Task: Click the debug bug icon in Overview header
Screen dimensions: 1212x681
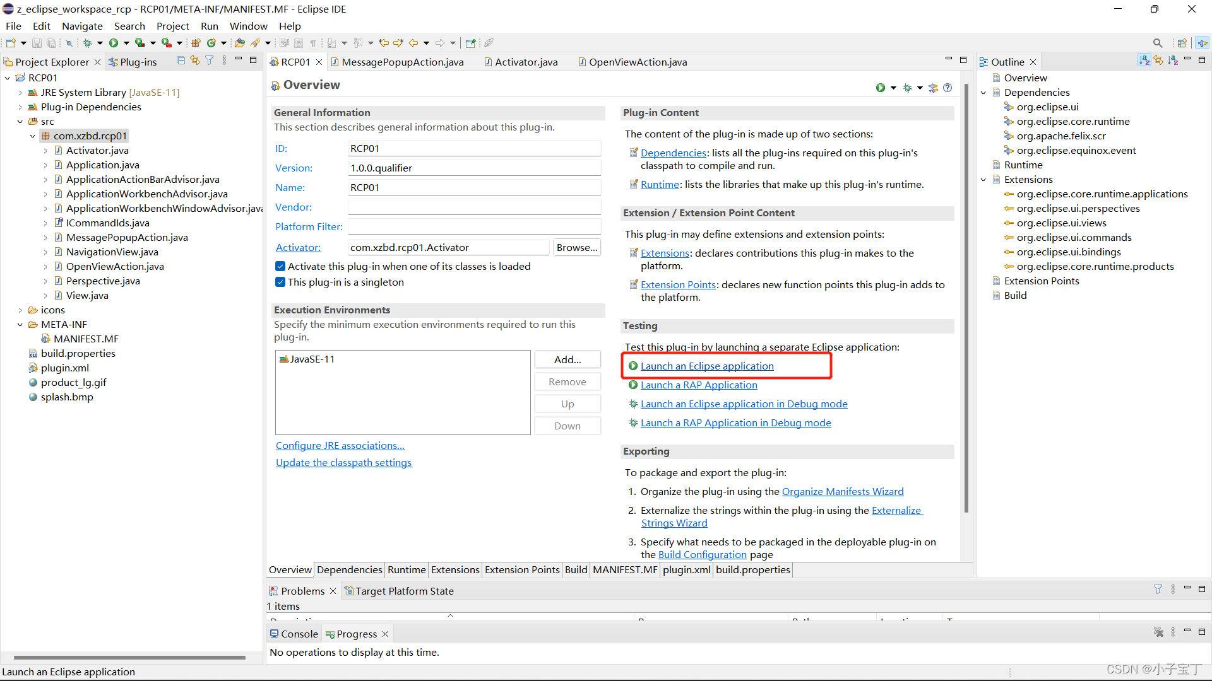Action: [907, 88]
